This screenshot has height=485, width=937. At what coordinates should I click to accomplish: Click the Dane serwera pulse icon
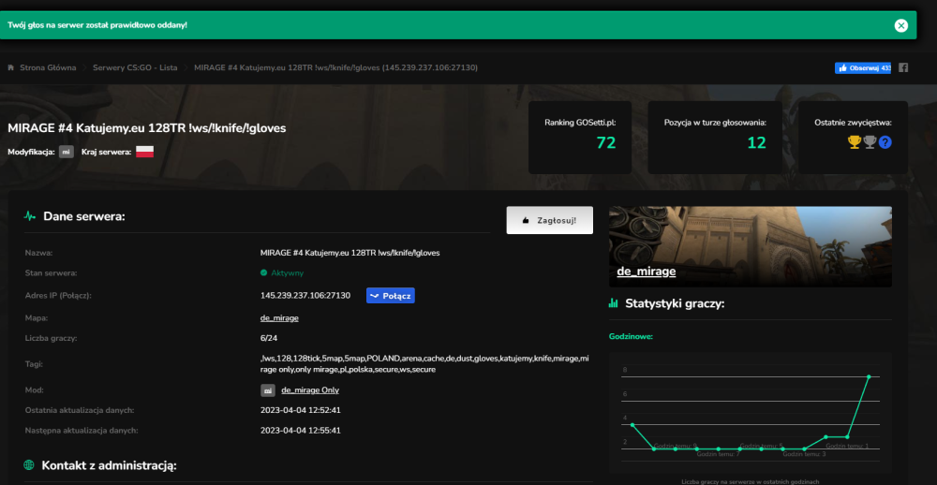point(30,216)
